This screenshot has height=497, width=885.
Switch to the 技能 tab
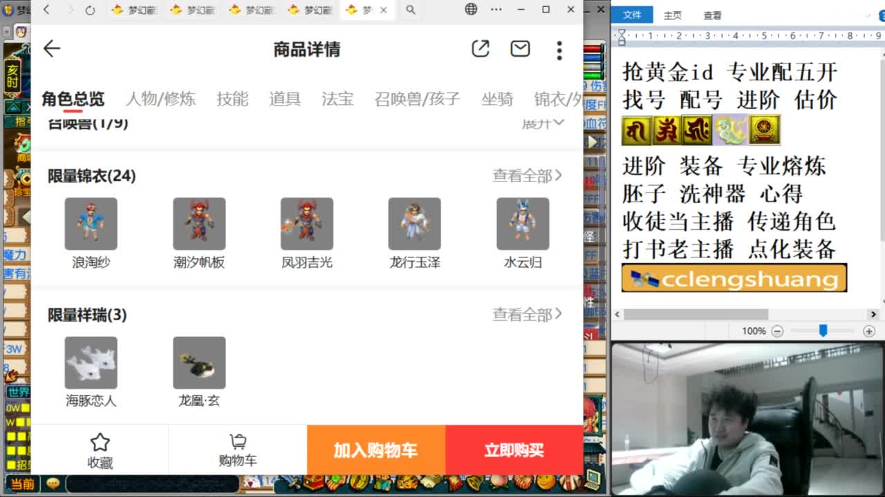pyautogui.click(x=232, y=99)
